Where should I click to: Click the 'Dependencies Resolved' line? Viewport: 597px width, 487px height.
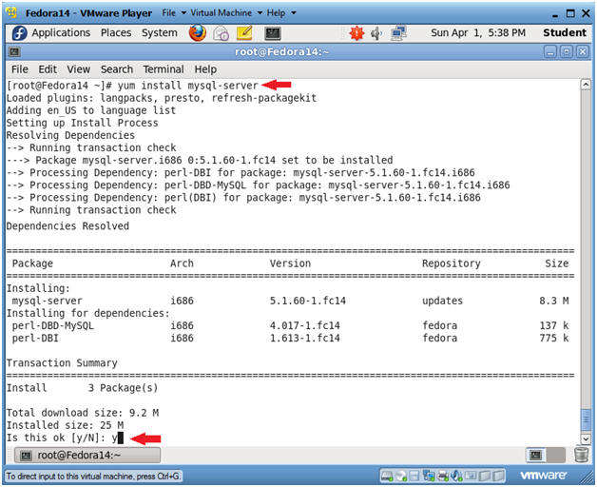[67, 226]
